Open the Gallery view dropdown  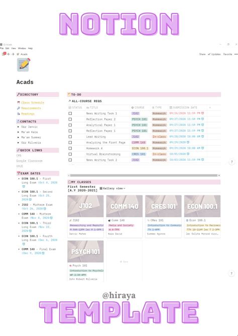[x=112, y=188]
